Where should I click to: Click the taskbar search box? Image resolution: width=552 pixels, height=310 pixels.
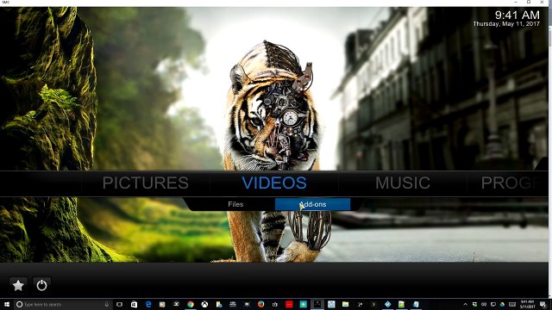63,304
